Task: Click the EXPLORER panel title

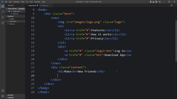Action: click(11, 5)
